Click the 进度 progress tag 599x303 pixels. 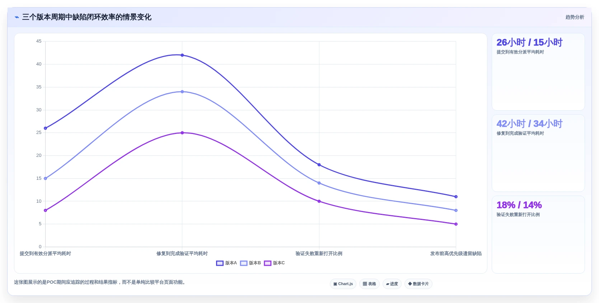[392, 284]
